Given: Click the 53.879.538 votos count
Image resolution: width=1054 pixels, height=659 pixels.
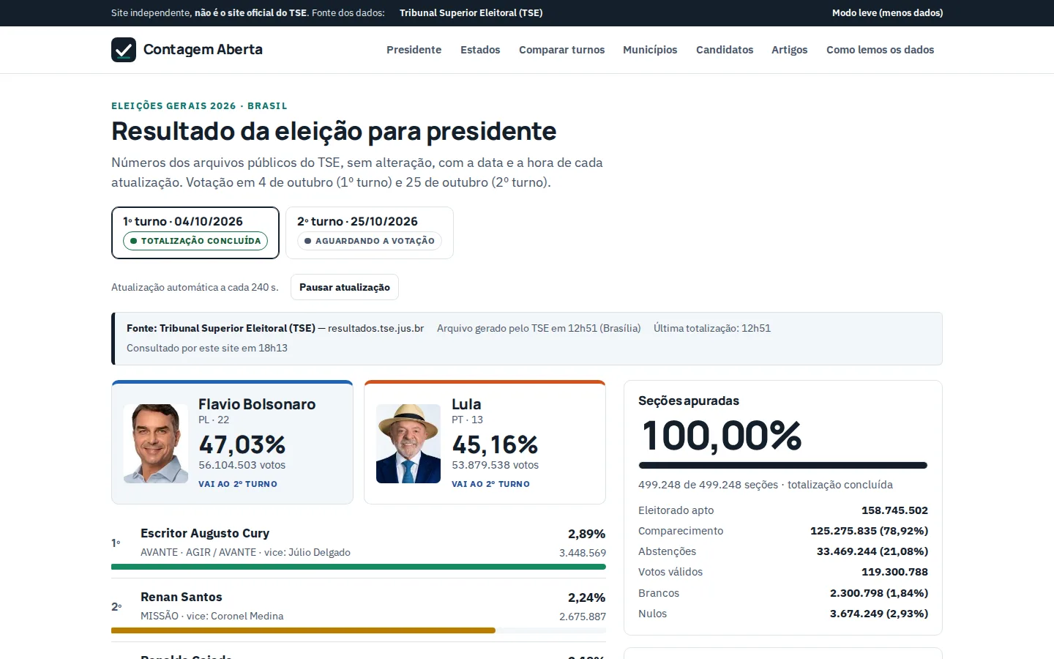Looking at the screenshot, I should coord(496,465).
